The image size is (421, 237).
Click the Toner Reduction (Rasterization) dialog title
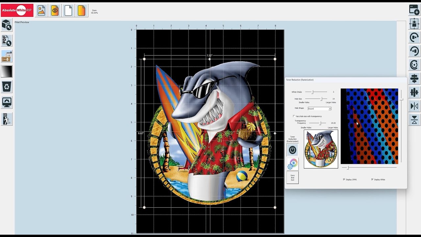pyautogui.click(x=300, y=80)
